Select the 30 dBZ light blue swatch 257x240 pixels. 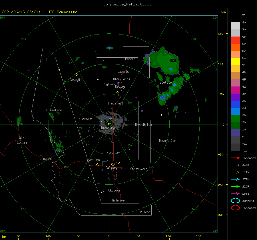(x=235, y=111)
